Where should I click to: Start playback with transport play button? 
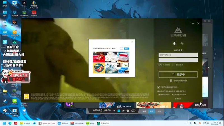[x=123, y=111]
